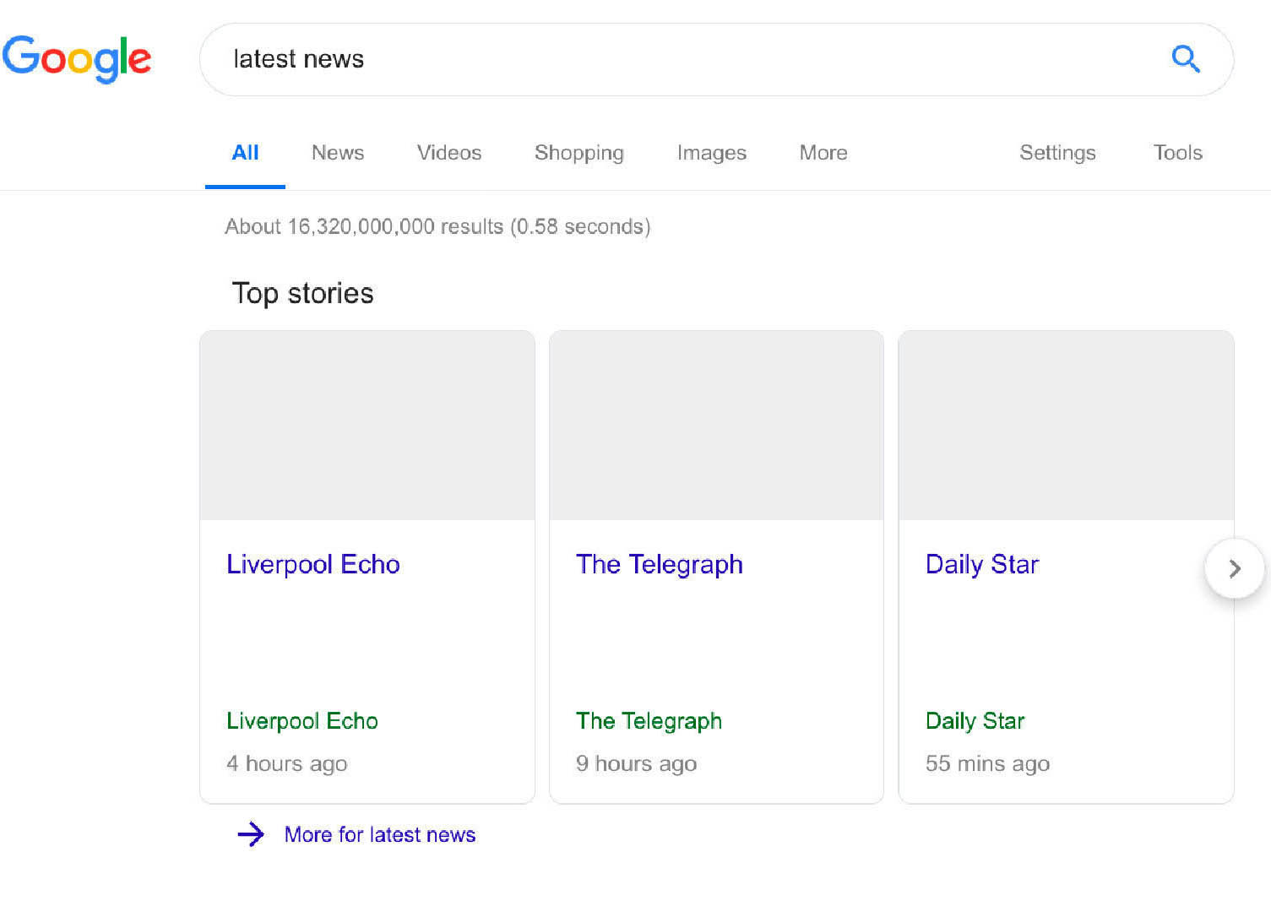This screenshot has height=901, width=1271.
Task: Click the carousel next arrow on Top stories
Action: click(1234, 569)
